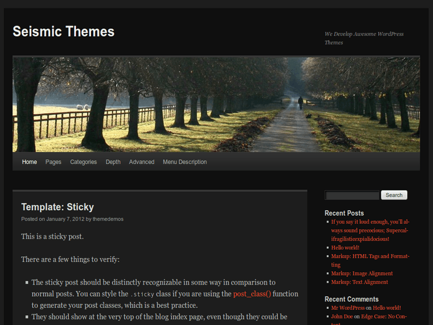Open Markup: Text Alignment post link

359,282
